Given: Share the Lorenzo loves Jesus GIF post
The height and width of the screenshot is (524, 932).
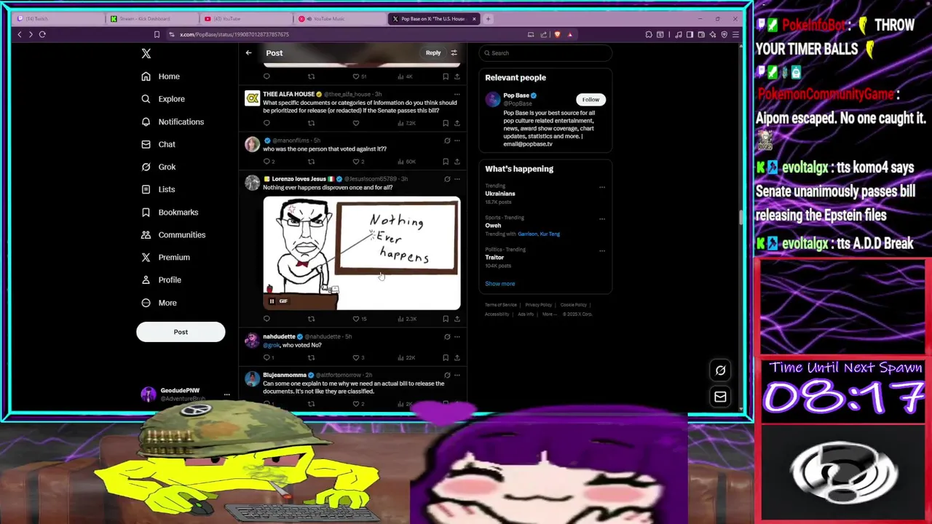Looking at the screenshot, I should tap(457, 319).
